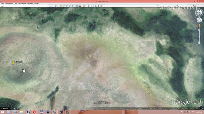
Task: Open the Справка menu
Action: (x=37, y=3)
